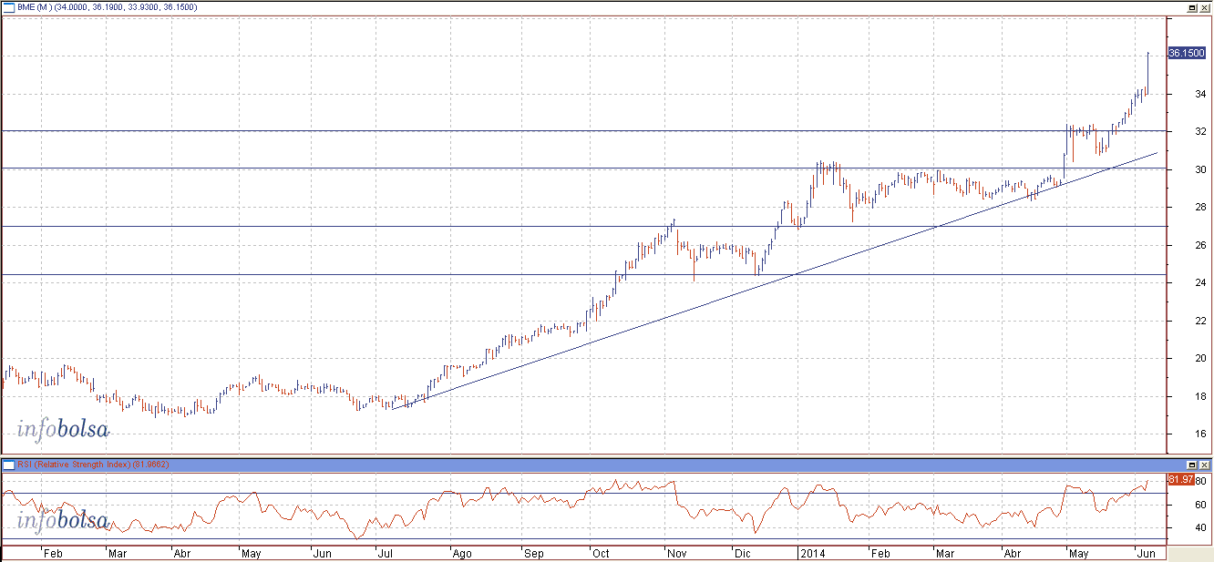The image size is (1214, 562).
Task: Click the 34 price axis label
Action: point(1200,94)
